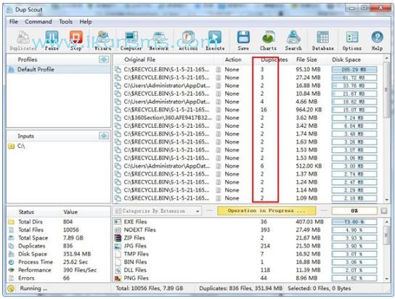Select the TMP Files category row
Image resolution: width=395 pixels, height=299 pixels.
tap(248, 254)
